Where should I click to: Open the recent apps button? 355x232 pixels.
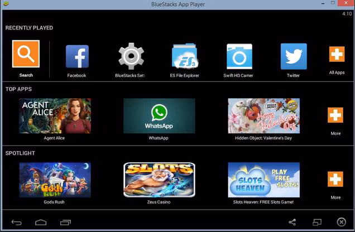[65, 223]
